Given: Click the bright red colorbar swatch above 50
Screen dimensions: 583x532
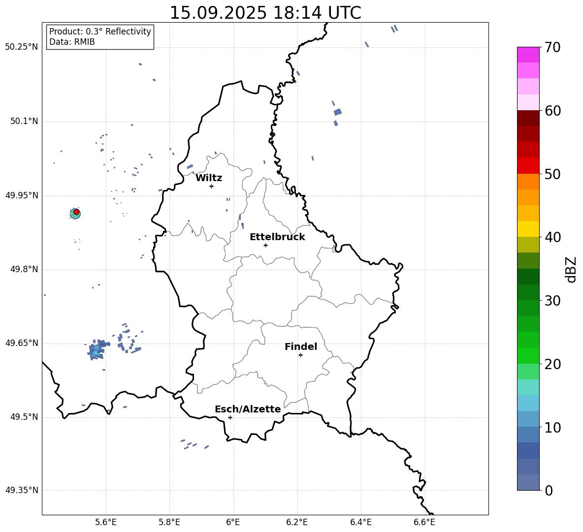Looking at the screenshot, I should click(528, 166).
